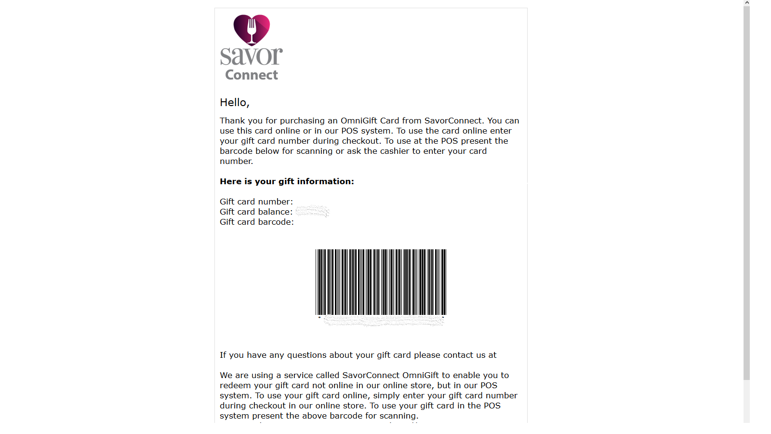This screenshot has width=771, height=434.
Task: Click the "We are using a service" line
Action: [364, 375]
